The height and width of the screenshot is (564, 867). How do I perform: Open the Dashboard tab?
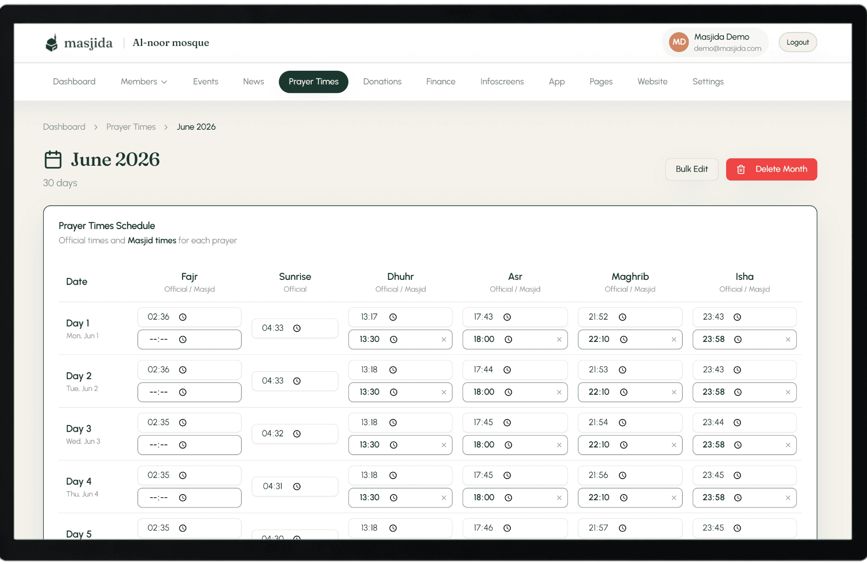pos(74,82)
